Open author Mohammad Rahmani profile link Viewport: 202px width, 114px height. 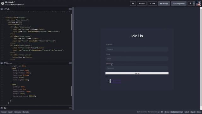18,5
